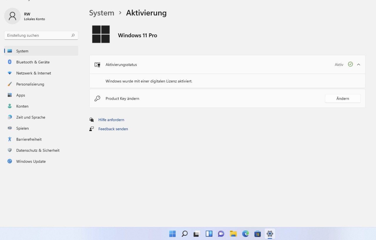The width and height of the screenshot is (376, 240).
Task: Launch Microsoft Edge from the taskbar
Action: click(x=245, y=234)
